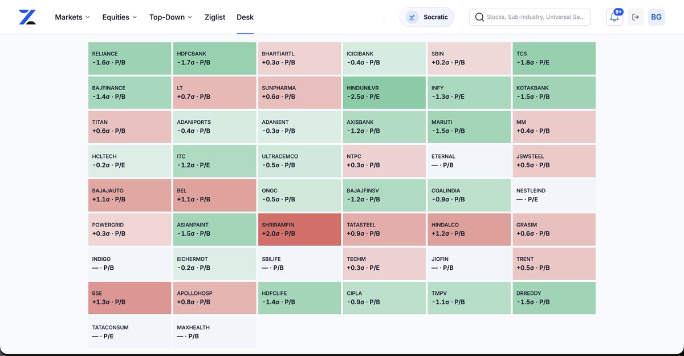Open the TCS tile
The height and width of the screenshot is (356, 684).
point(554,58)
